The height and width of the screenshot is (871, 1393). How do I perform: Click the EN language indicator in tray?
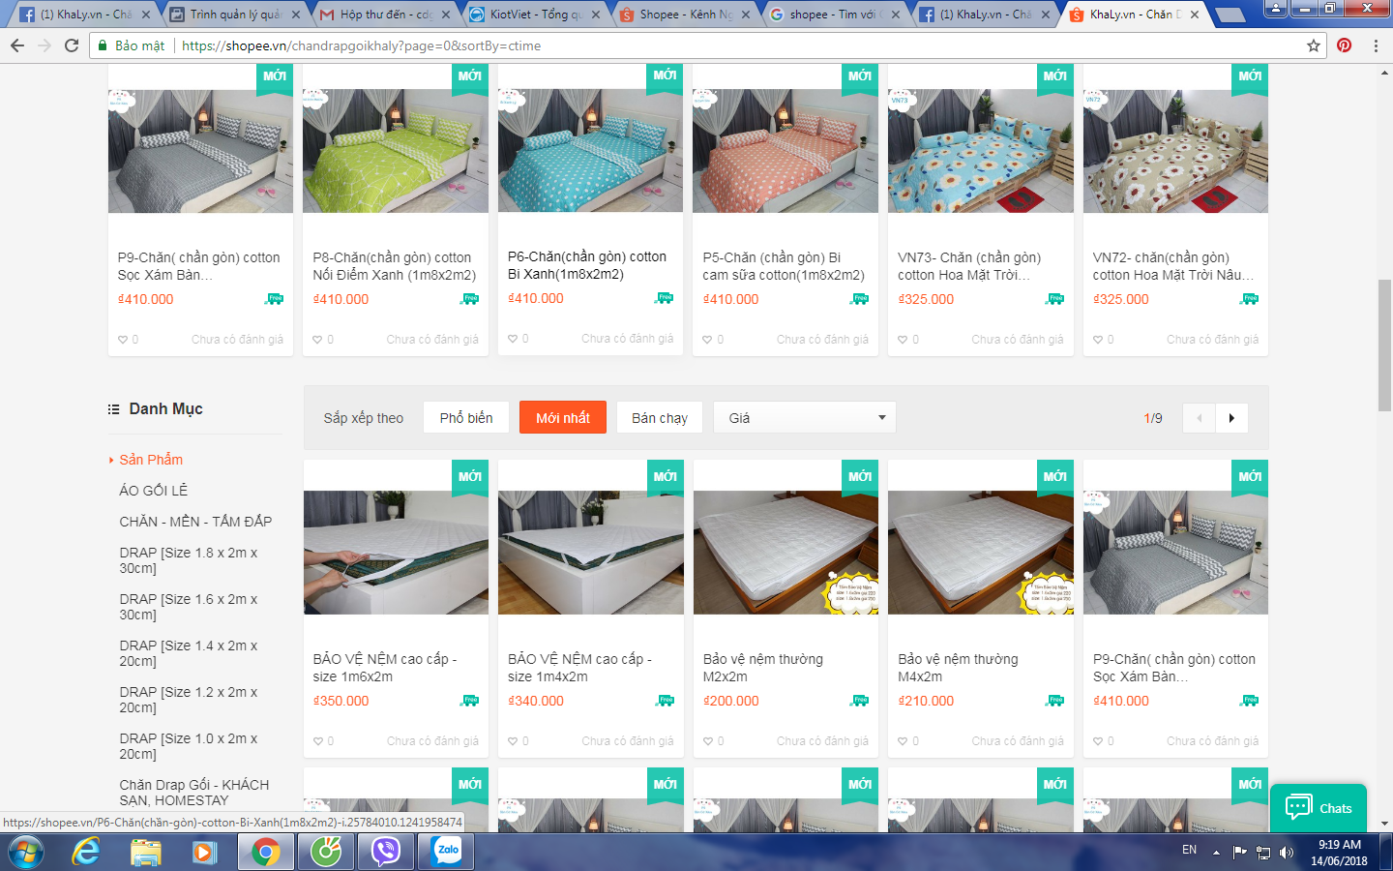click(1189, 850)
